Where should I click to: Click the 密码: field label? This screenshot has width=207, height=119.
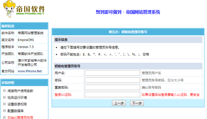(58, 80)
